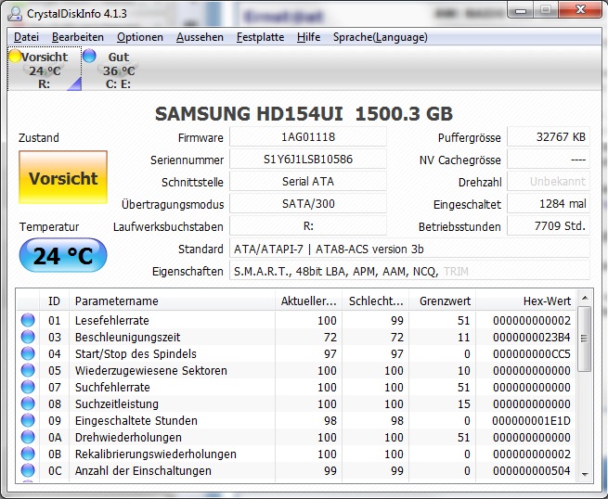The image size is (608, 499).
Task: Click status icon for Wiederzugewiesene Sektoren
Action: point(28,370)
